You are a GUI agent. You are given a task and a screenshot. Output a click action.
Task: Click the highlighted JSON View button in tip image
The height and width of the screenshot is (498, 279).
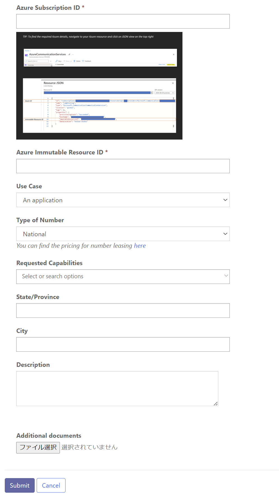click(171, 64)
